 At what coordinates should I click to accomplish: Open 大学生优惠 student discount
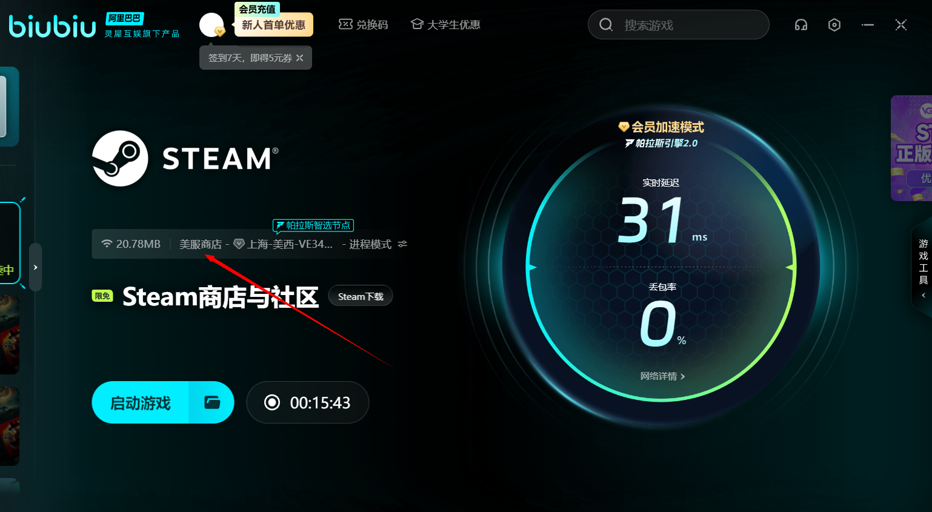click(x=445, y=25)
